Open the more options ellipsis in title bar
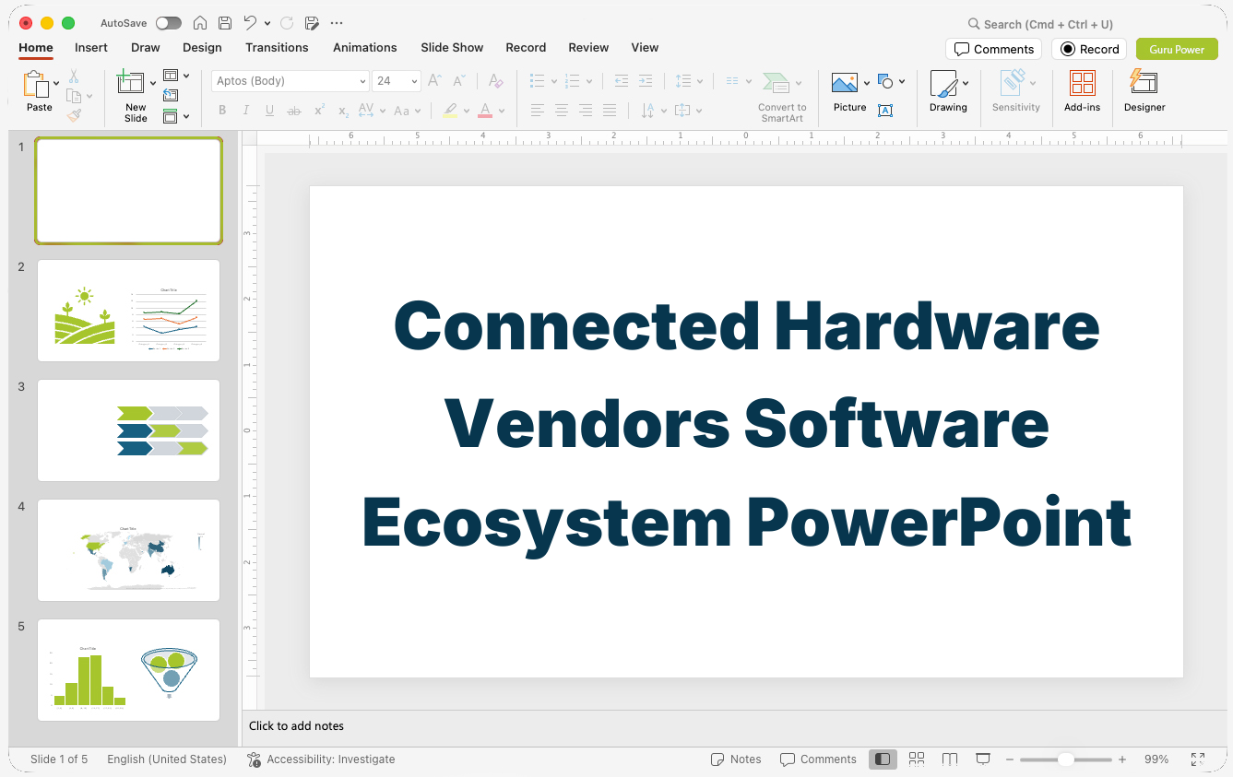This screenshot has width=1233, height=777. (337, 23)
